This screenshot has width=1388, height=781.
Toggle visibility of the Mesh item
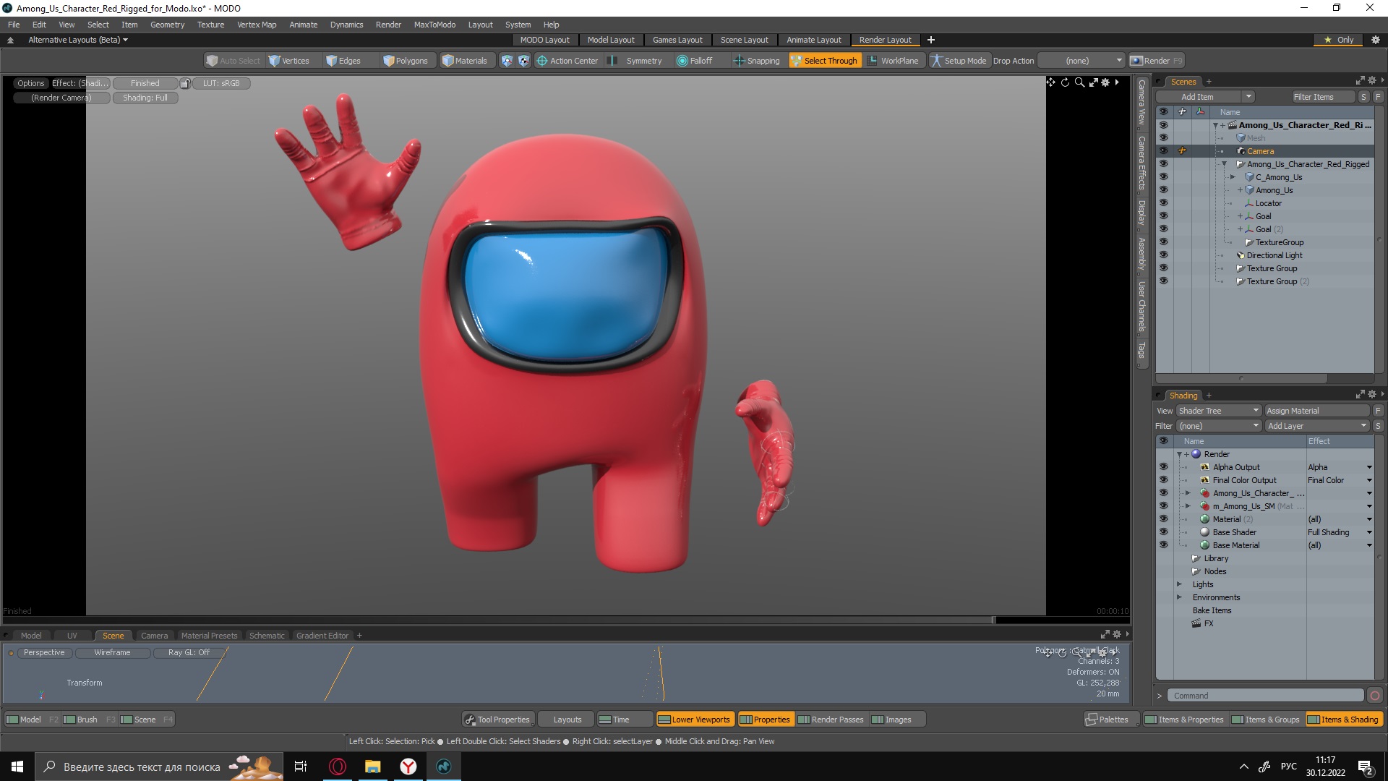(x=1163, y=137)
